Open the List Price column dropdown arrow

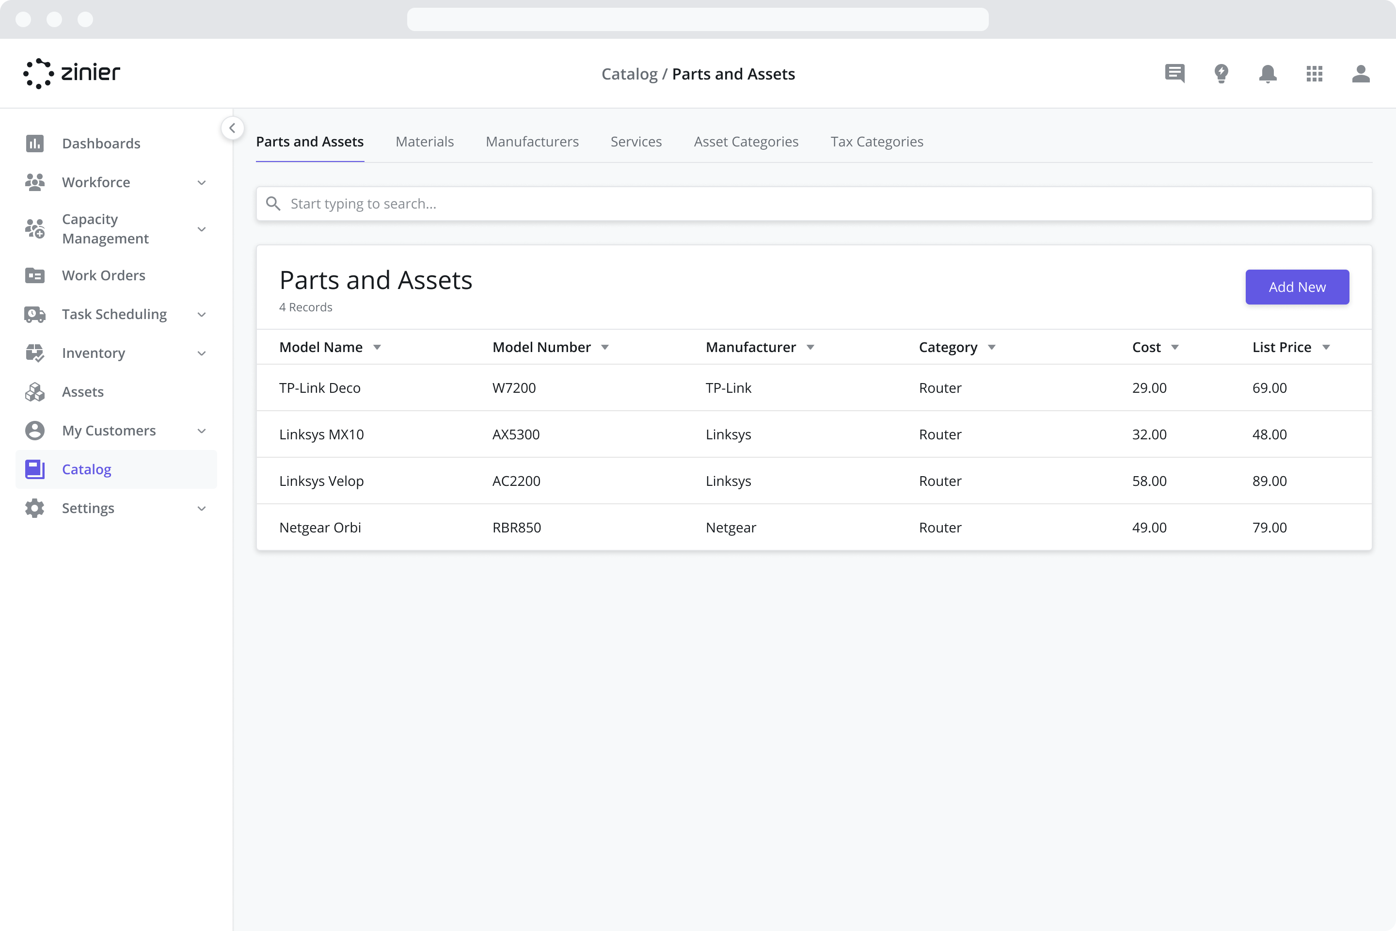tap(1327, 347)
